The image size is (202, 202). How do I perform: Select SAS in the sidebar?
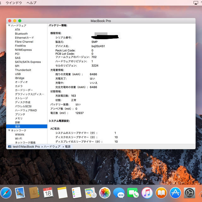coord(18,58)
